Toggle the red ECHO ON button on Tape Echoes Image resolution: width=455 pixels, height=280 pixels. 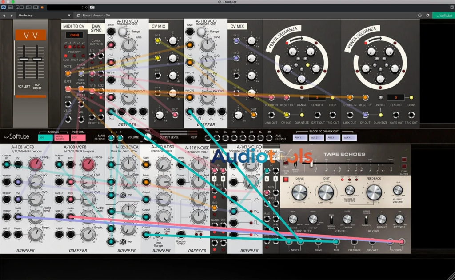click(286, 180)
